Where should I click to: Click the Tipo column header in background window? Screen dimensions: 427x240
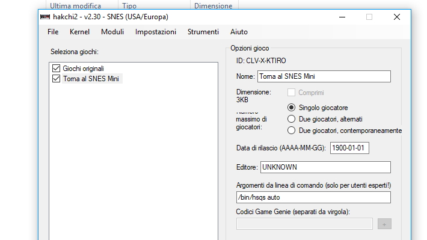129,5
